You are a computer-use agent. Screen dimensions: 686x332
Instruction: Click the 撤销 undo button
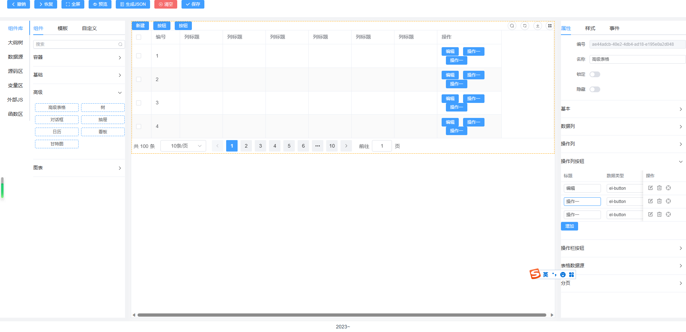19,4
